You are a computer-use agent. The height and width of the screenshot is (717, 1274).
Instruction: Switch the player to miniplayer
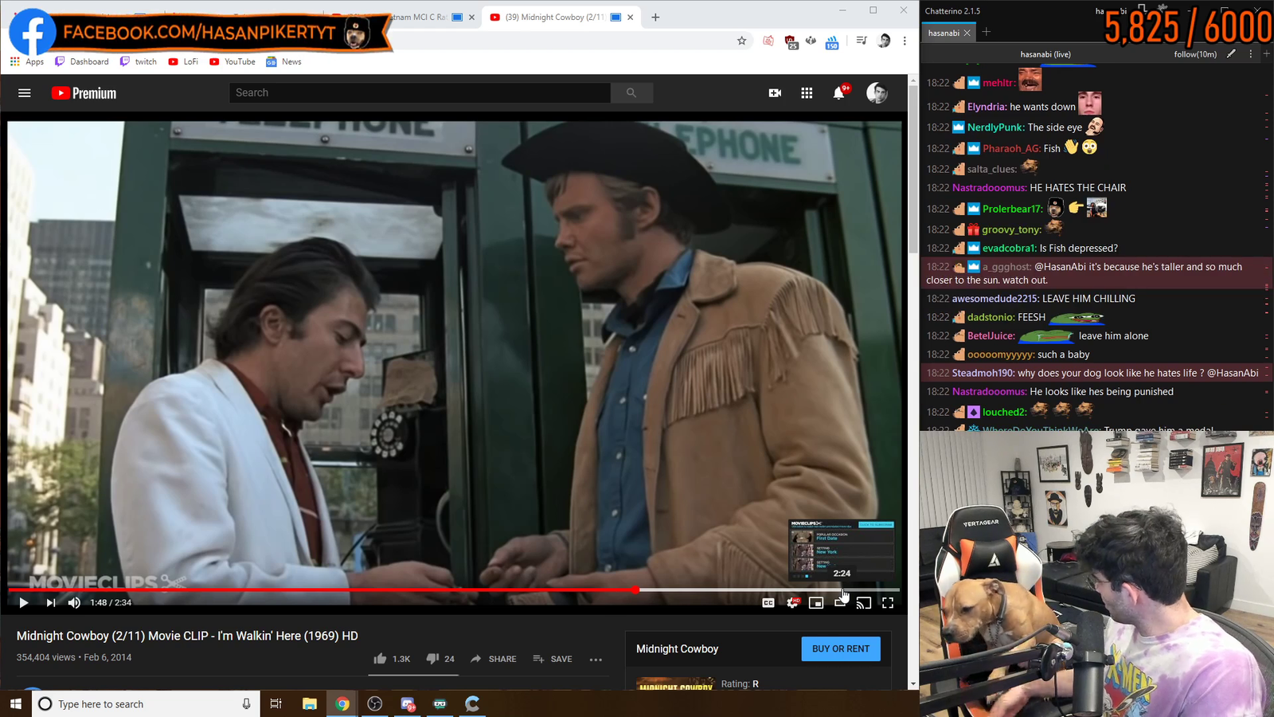click(816, 603)
